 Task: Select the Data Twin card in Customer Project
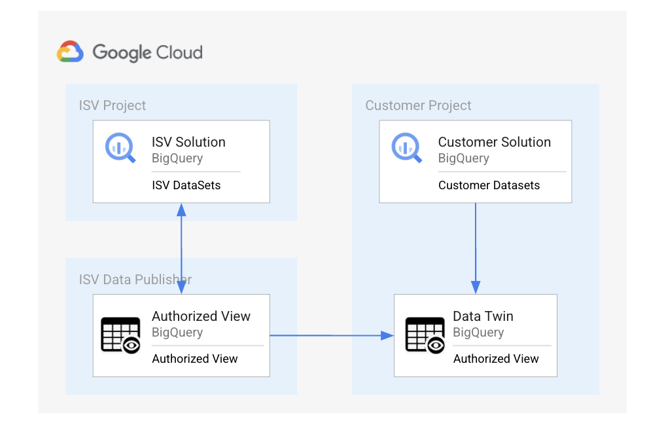coord(476,335)
